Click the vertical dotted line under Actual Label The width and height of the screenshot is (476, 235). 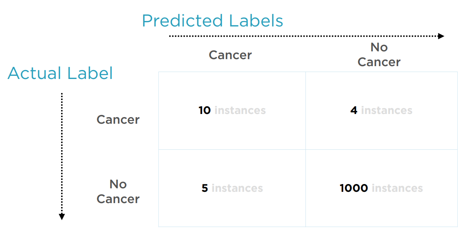pyautogui.click(x=61, y=152)
